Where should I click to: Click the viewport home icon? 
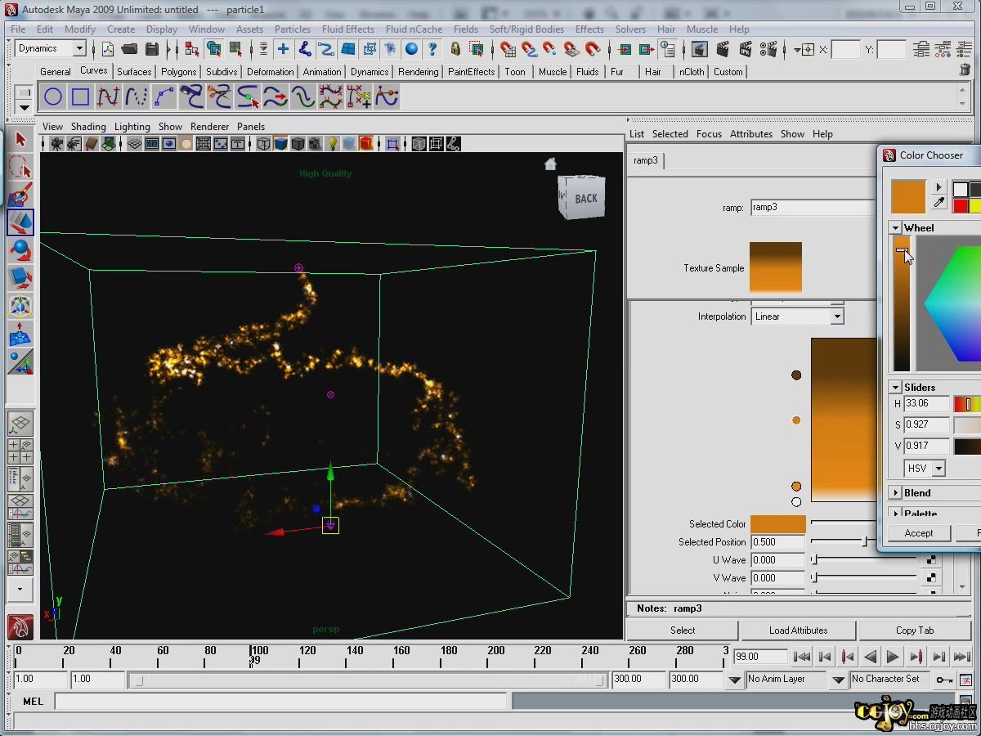[x=550, y=164]
